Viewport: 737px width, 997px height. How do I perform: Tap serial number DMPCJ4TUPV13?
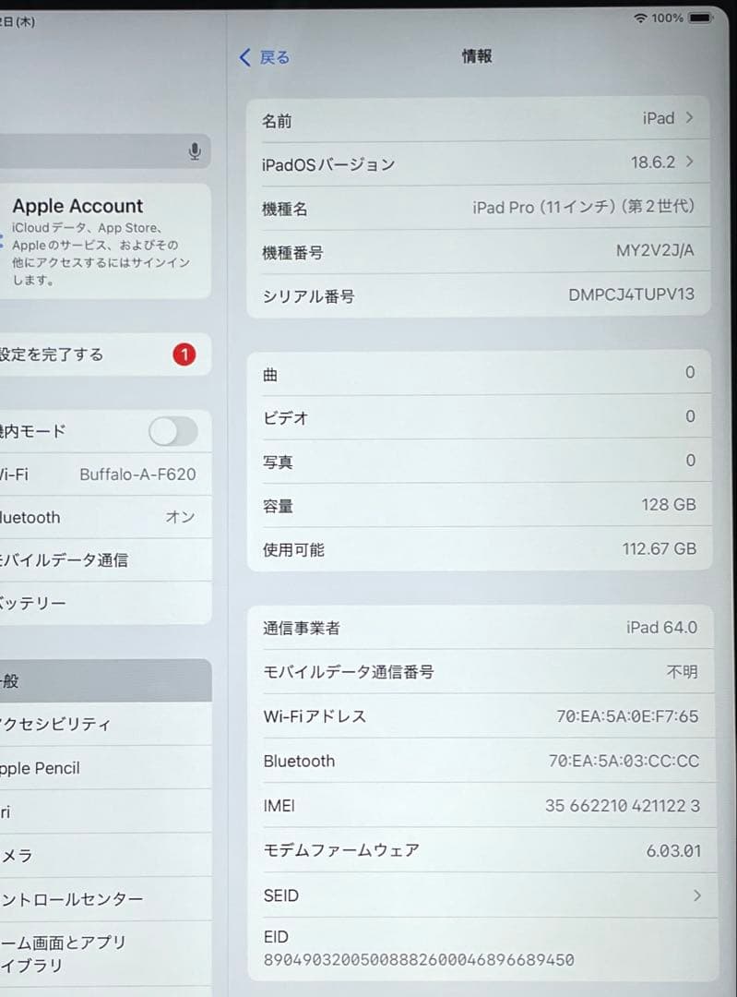point(632,294)
